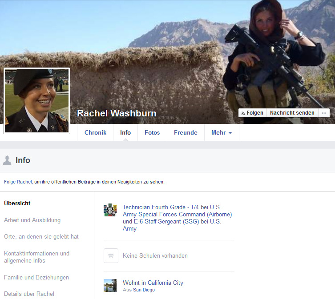Select Familie und Beziehungen section
Image resolution: width=335 pixels, height=299 pixels.
(x=36, y=277)
